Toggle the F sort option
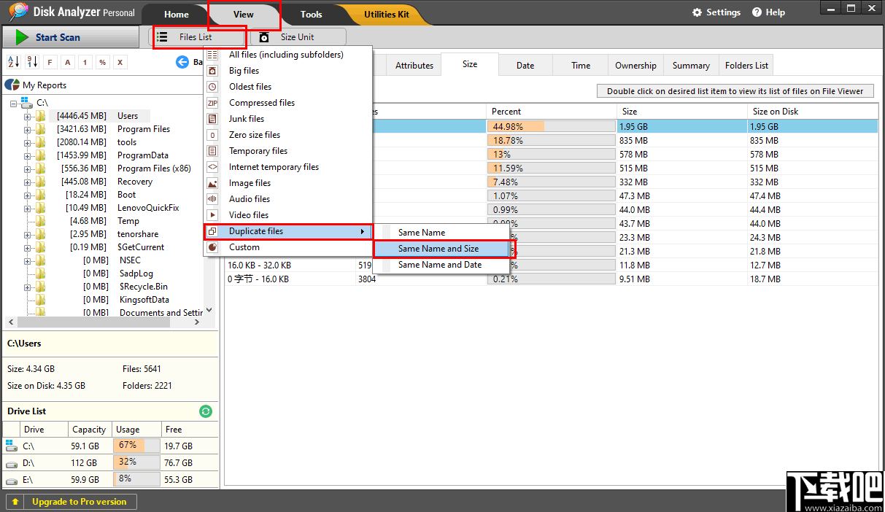Image resolution: width=885 pixels, height=512 pixels. coord(50,62)
